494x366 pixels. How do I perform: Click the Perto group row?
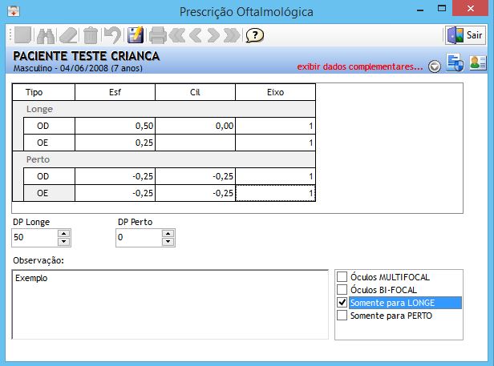coord(164,159)
